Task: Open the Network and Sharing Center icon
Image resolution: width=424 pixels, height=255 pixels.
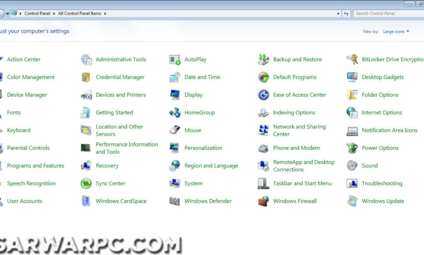Action: pos(264,130)
